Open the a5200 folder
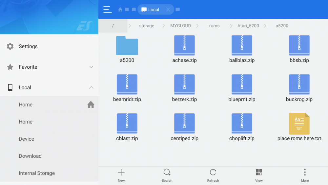The image size is (328, 185). (127, 49)
